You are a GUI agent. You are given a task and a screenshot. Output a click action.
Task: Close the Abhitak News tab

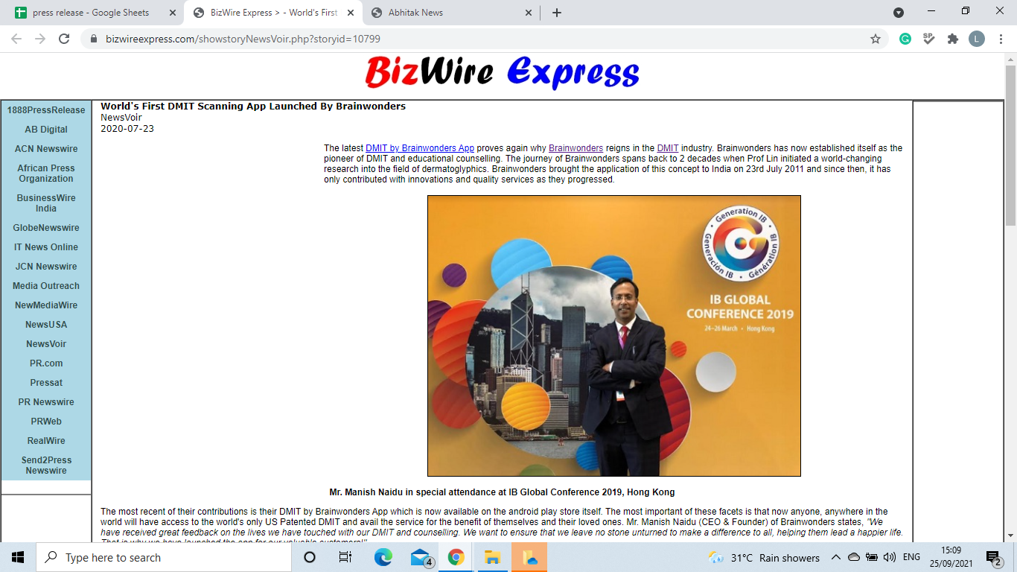[529, 13]
